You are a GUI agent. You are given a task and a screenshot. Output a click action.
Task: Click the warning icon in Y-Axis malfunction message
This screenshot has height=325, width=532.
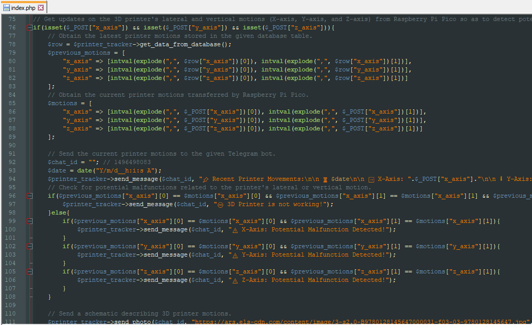[236, 255]
